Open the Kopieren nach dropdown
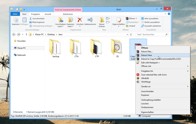Viewport: 196px width, 124px height. (70, 22)
